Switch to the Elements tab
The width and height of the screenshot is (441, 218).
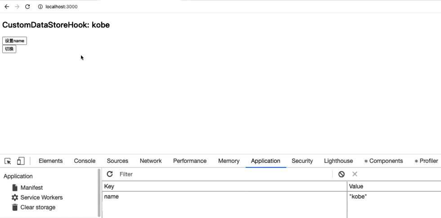[x=51, y=161]
